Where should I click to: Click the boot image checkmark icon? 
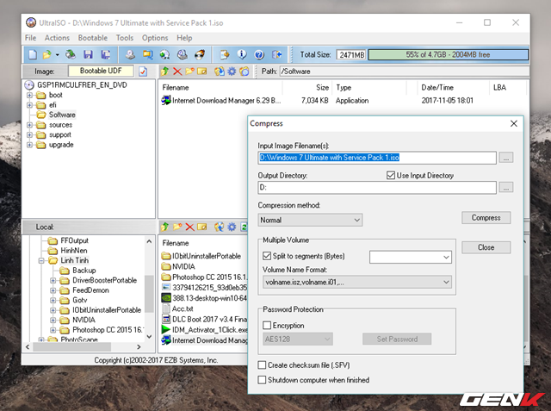click(143, 72)
